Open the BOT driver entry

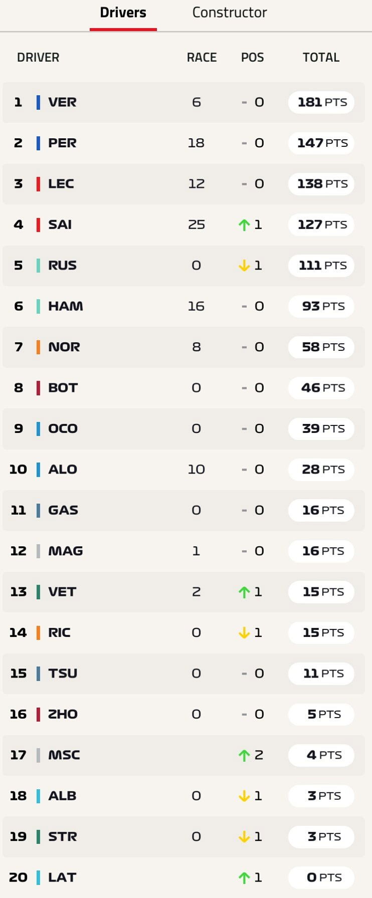(183, 388)
